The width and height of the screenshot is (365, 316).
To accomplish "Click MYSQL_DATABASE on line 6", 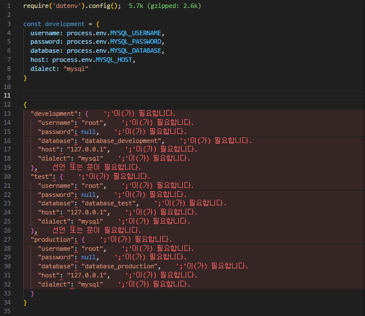I will (x=135, y=51).
